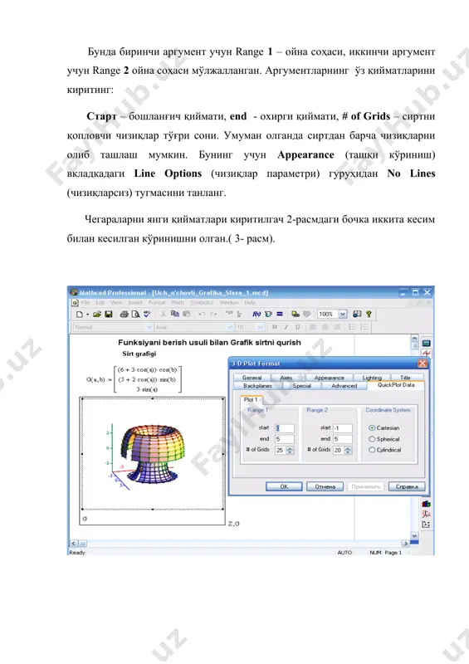
Task: Click the Print icon in the toolbar
Action: (125, 315)
